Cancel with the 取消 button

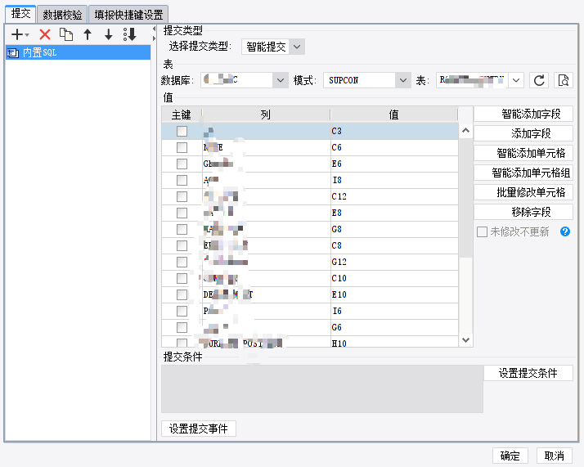coord(555,456)
